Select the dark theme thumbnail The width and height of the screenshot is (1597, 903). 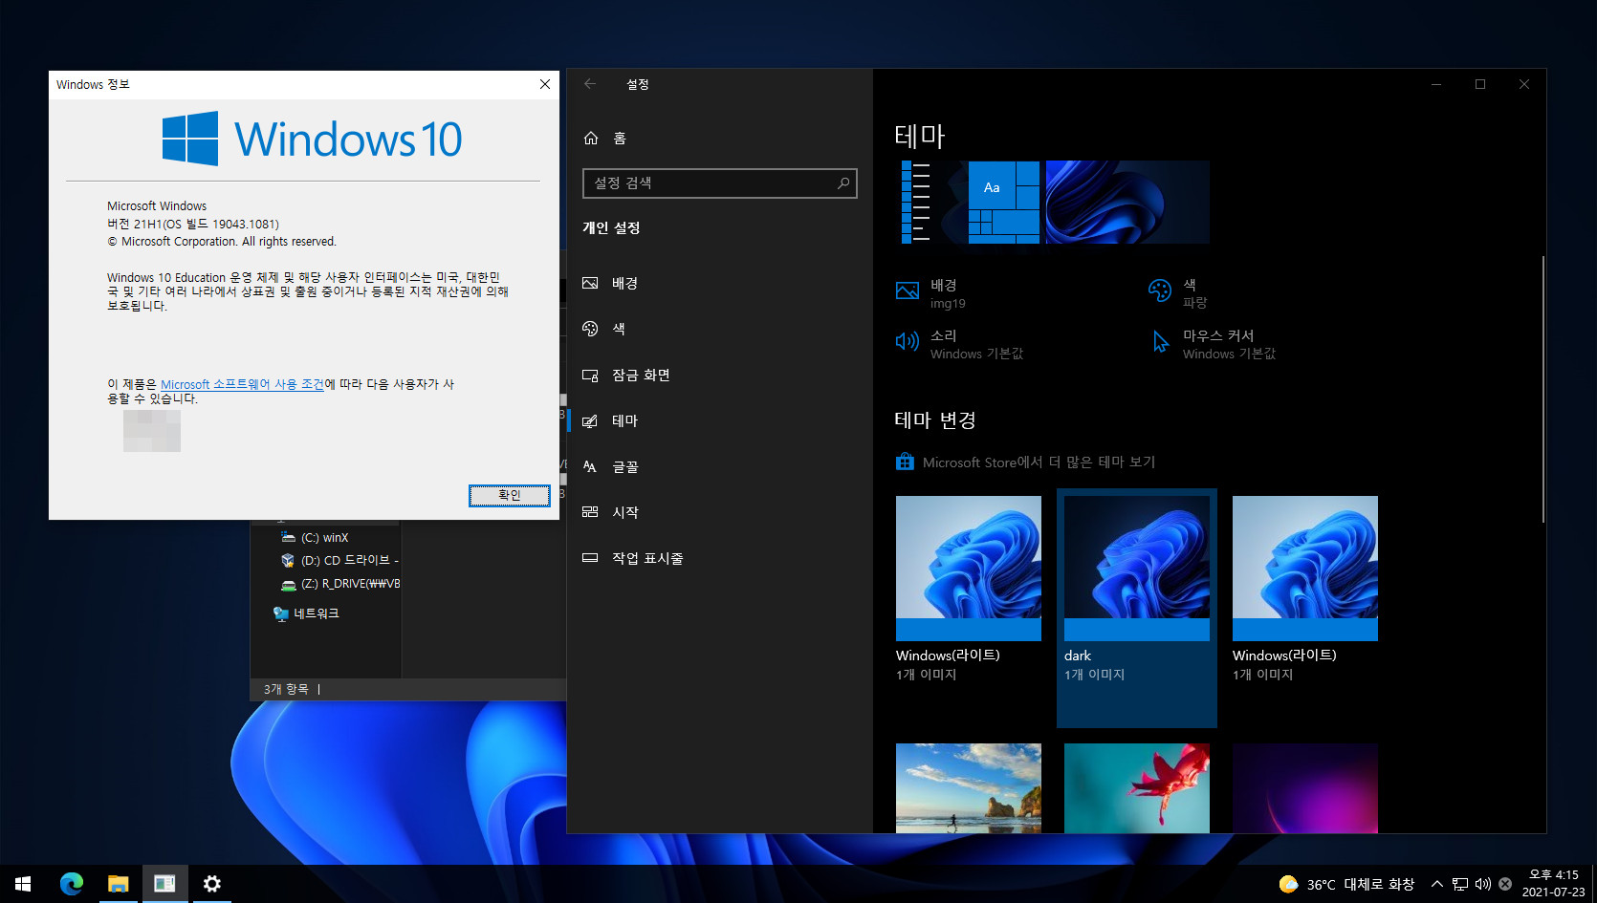click(1137, 568)
